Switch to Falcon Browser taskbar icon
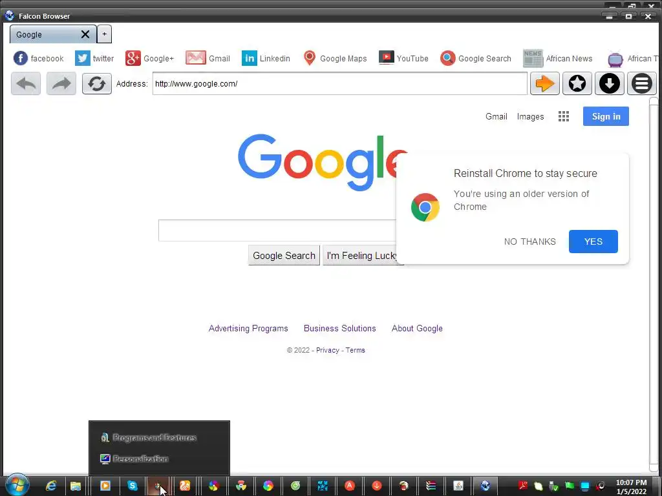The width and height of the screenshot is (662, 496). tap(485, 486)
